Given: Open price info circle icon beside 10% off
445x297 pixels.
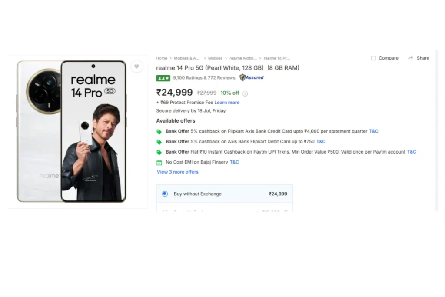Looking at the screenshot, I should click(x=245, y=93).
